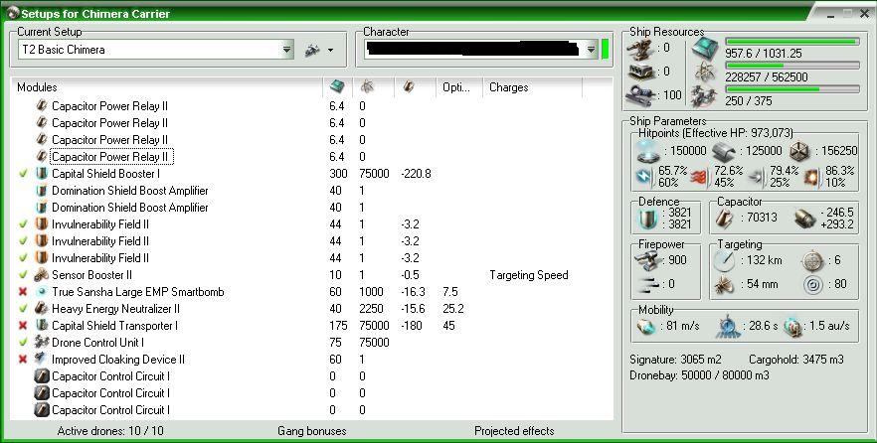Click the Defence shield tank icon

[648, 219]
